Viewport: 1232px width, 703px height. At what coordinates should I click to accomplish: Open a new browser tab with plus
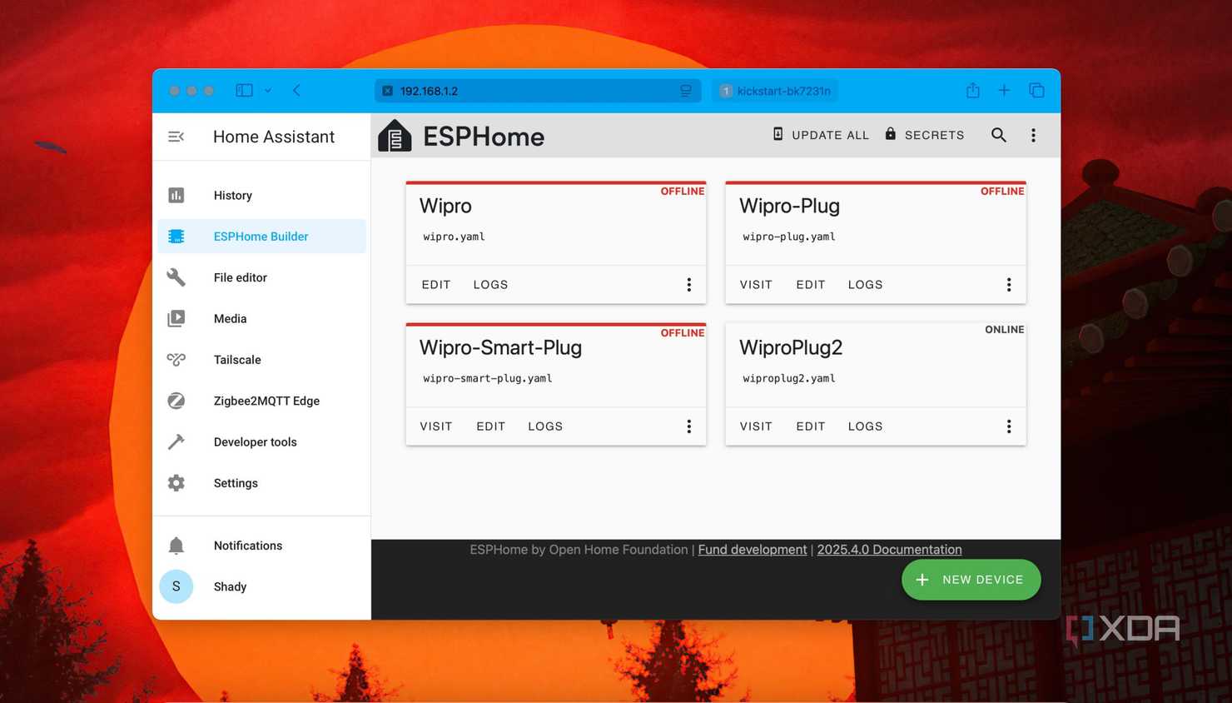pos(1004,90)
